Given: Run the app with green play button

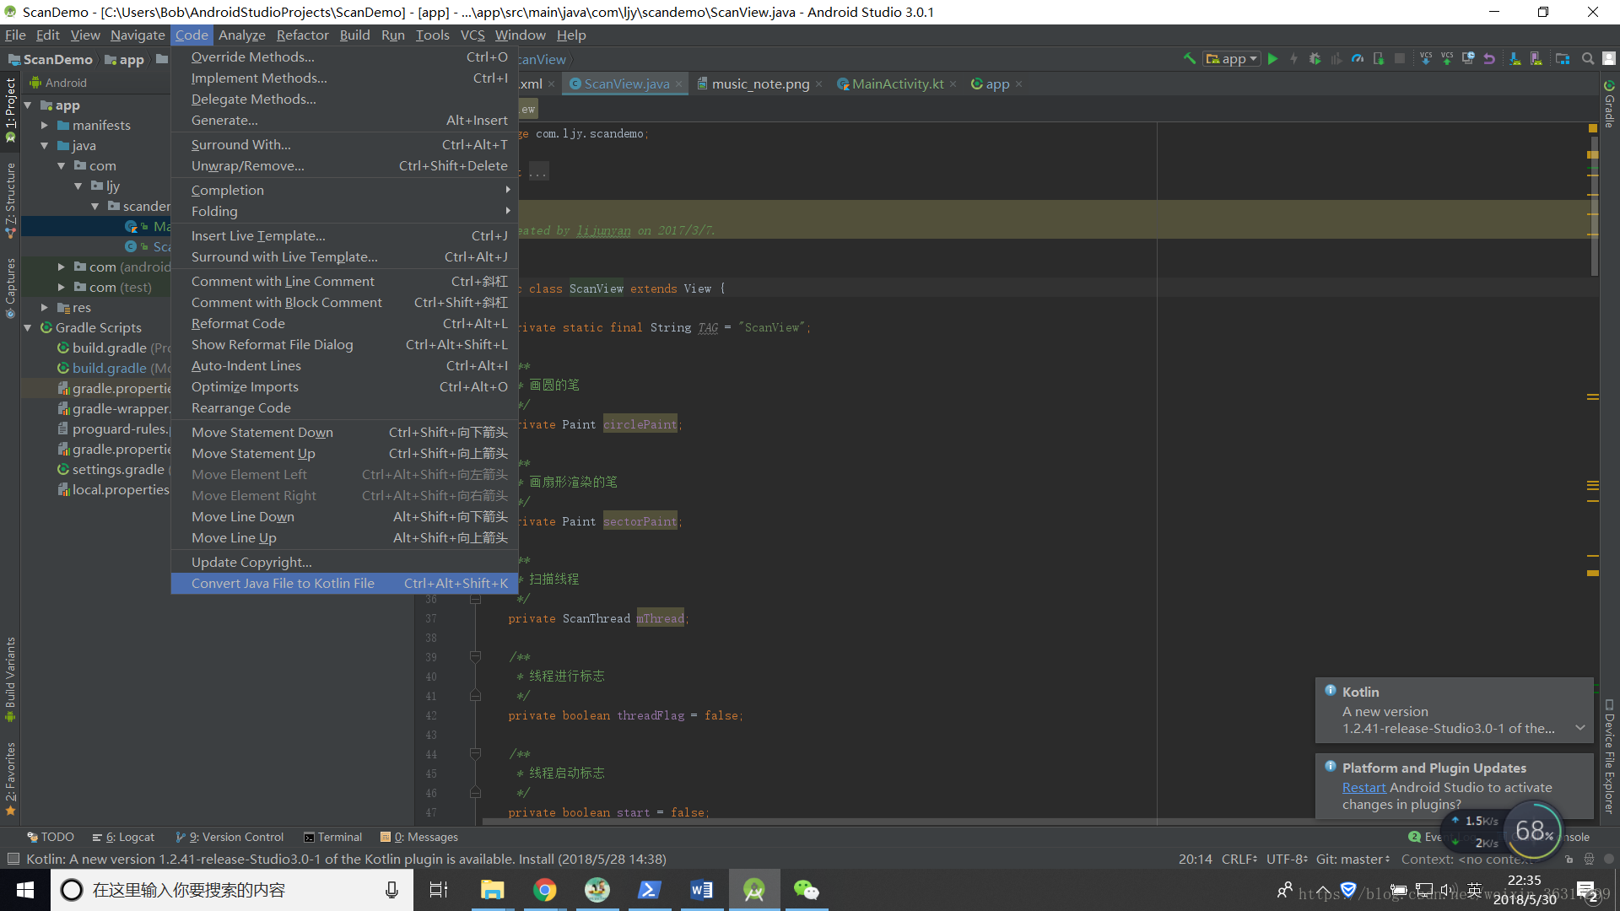Looking at the screenshot, I should click(x=1273, y=59).
